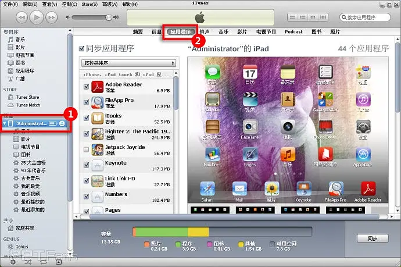Click the eject icon beside Administrator device
The width and height of the screenshot is (401, 267).
click(62, 123)
